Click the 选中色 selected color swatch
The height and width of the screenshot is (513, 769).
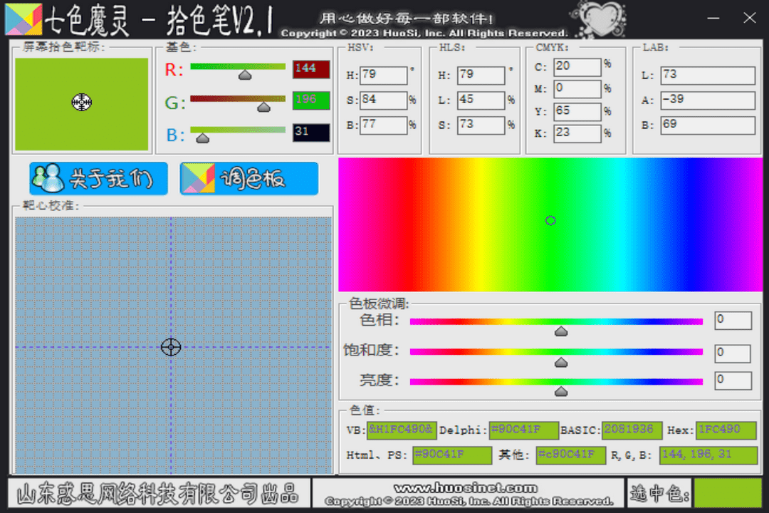coord(729,493)
